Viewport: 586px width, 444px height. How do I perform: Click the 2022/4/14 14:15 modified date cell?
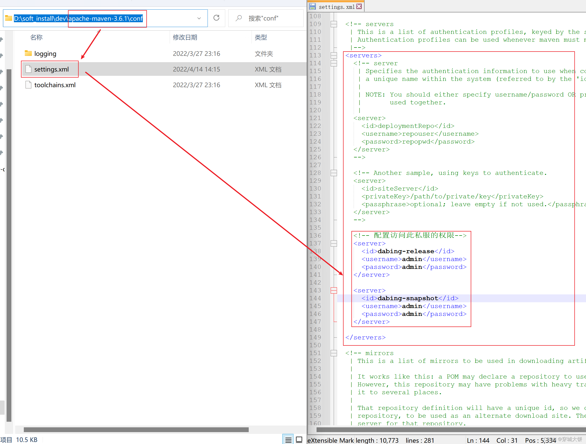tap(196, 69)
